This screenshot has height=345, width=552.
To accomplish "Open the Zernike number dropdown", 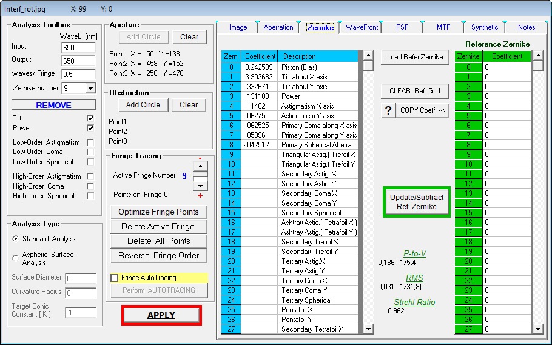I will click(90, 88).
